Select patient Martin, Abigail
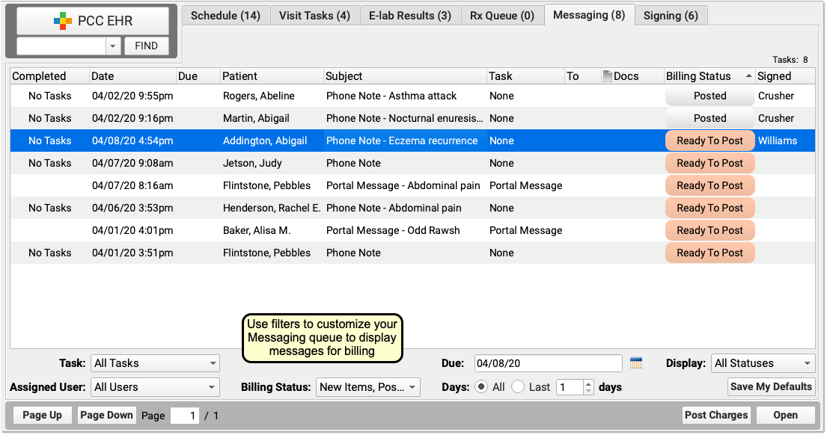 [x=256, y=119]
